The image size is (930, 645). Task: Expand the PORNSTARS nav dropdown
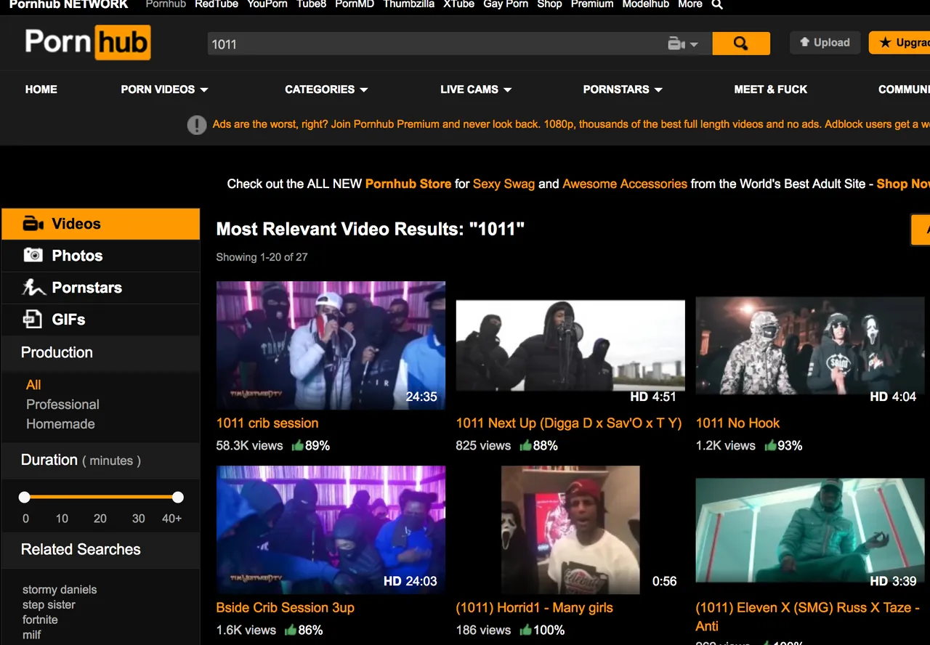pos(623,89)
